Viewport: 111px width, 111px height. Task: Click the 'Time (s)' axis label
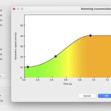67,84
